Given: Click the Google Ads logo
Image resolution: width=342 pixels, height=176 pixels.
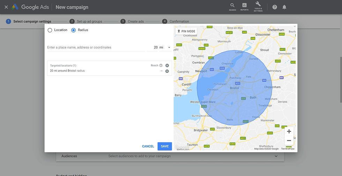Looking at the screenshot, I should 15,7.
